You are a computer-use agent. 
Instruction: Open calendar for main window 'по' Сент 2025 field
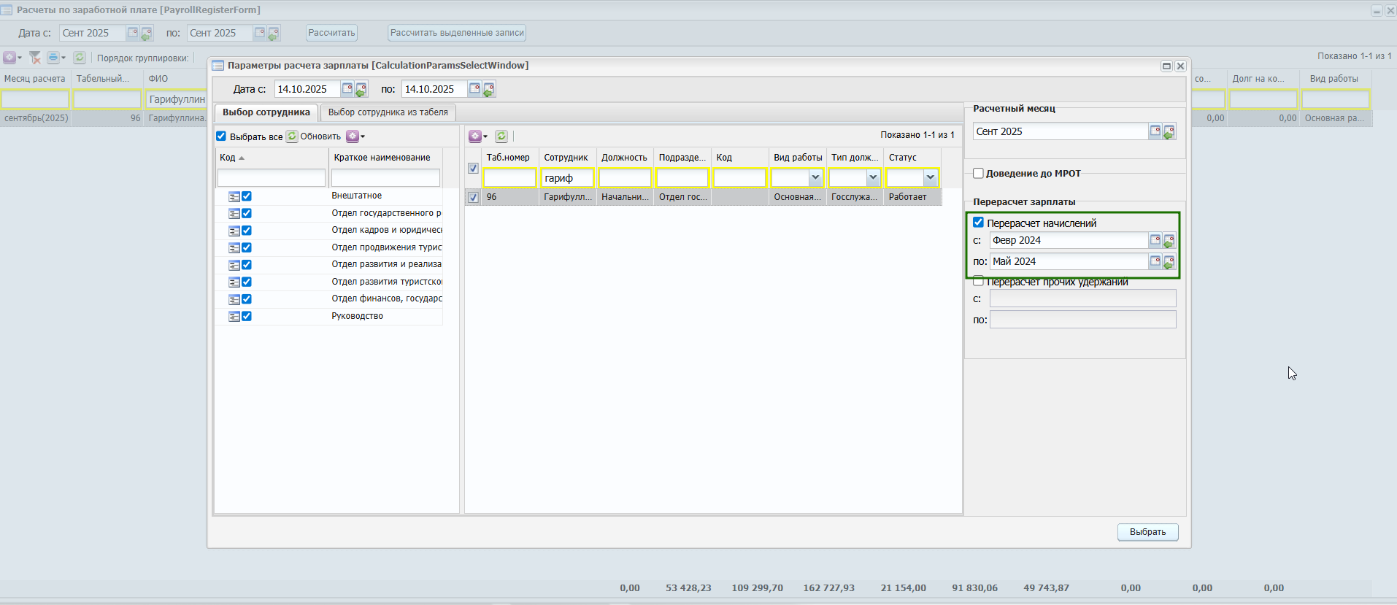pyautogui.click(x=260, y=33)
